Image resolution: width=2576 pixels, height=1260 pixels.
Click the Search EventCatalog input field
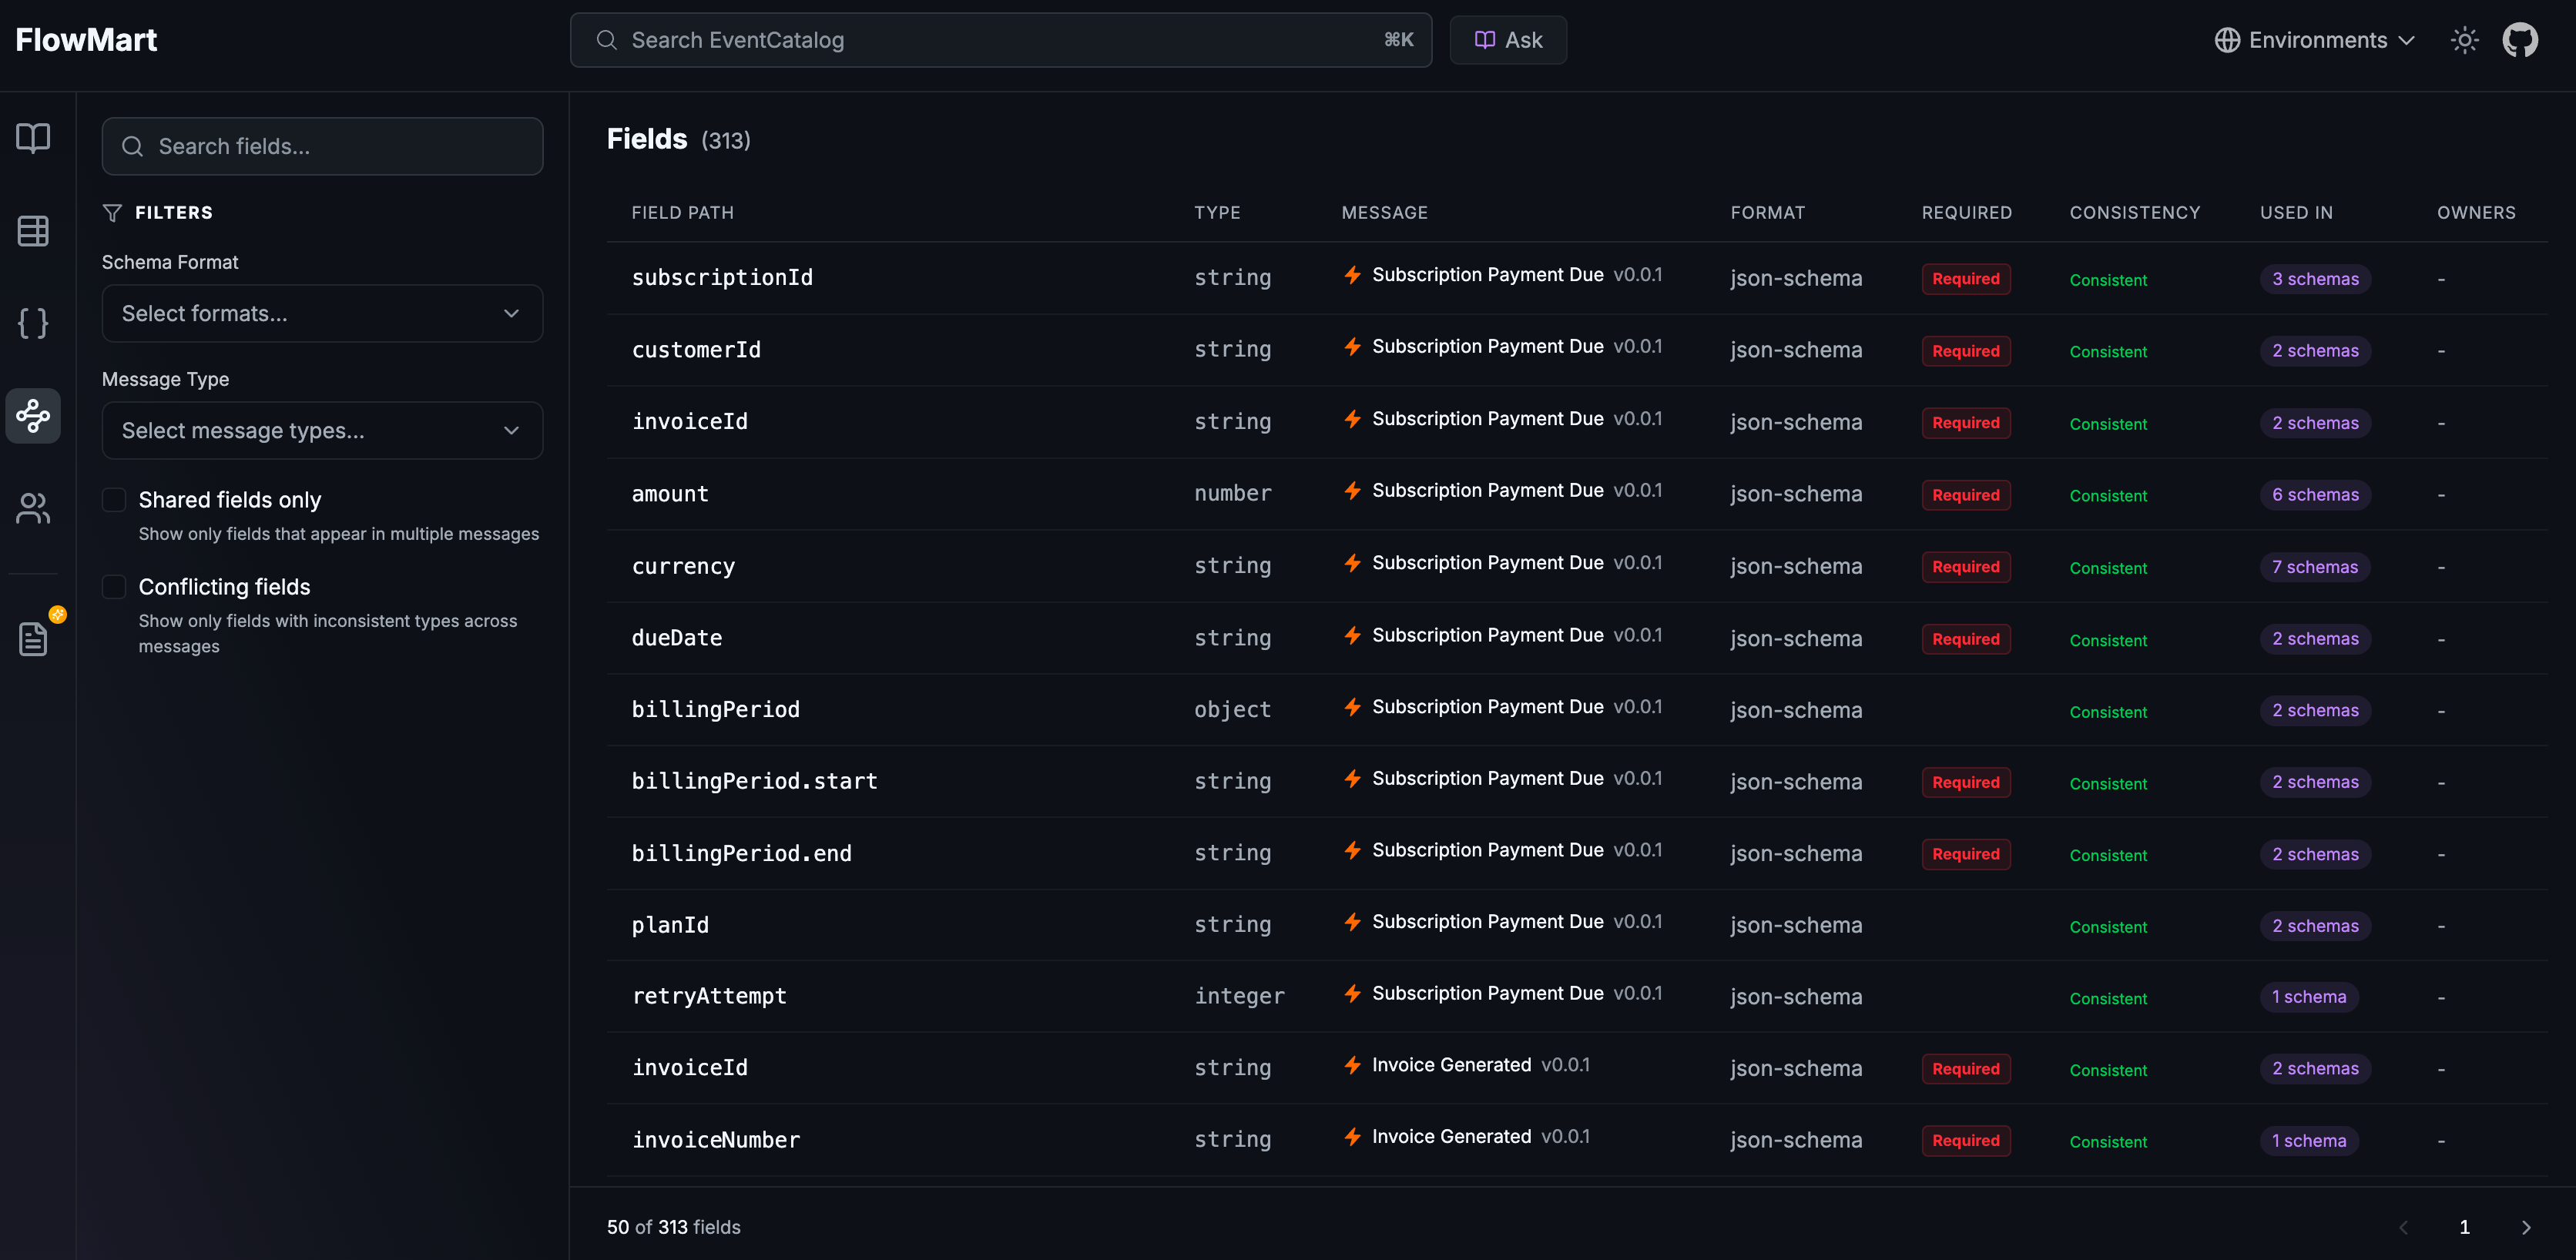pos(1000,40)
